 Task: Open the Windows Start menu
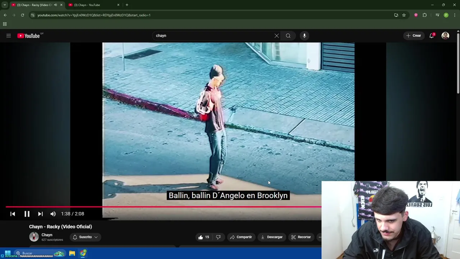pyautogui.click(x=8, y=253)
